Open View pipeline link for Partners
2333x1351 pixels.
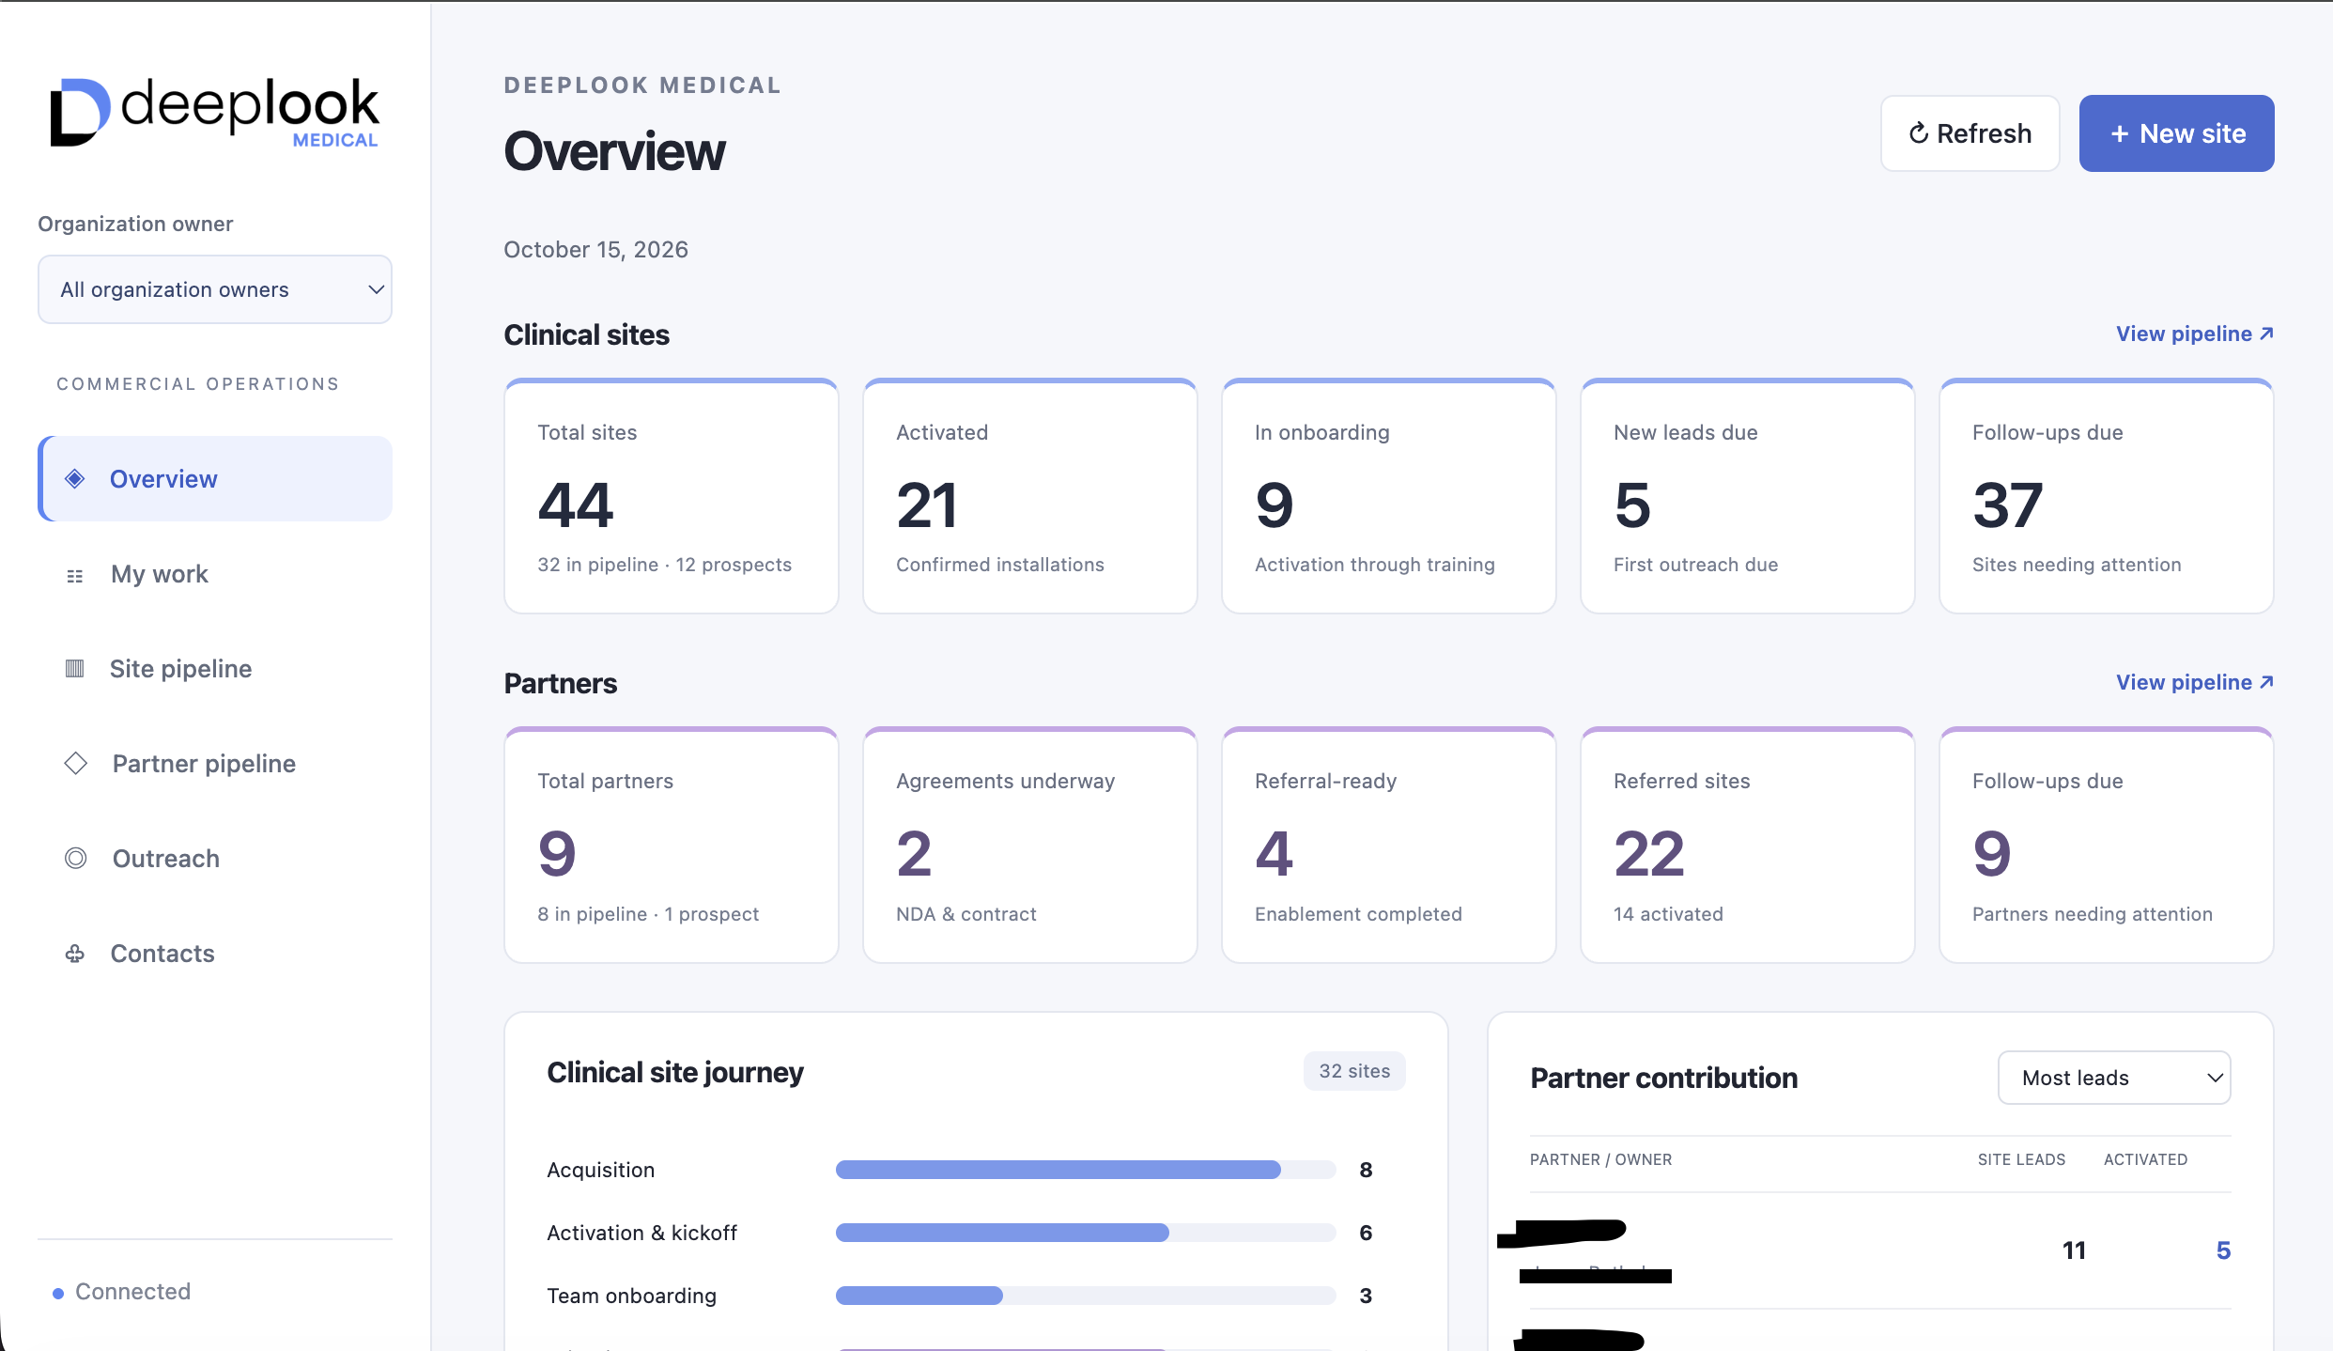click(2195, 682)
